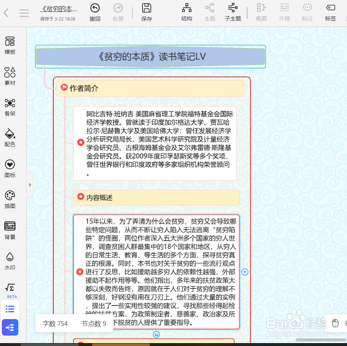347x346 pixels.
Task: Open the 配色 color scheme panel
Action: click(10, 138)
